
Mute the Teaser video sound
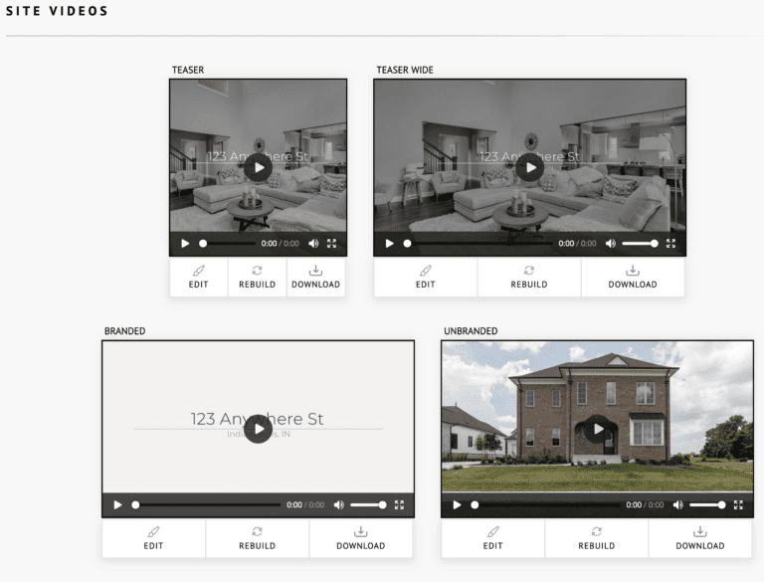[x=313, y=244]
